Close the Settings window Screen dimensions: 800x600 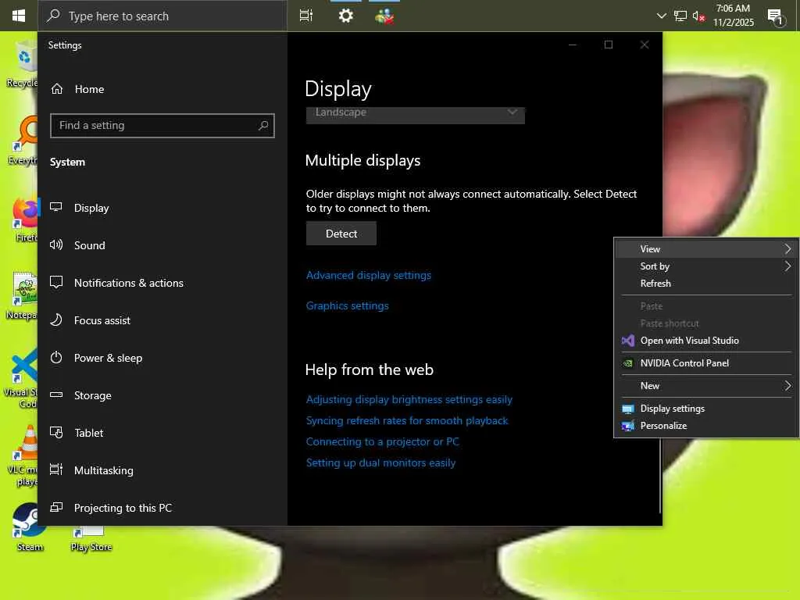point(645,45)
